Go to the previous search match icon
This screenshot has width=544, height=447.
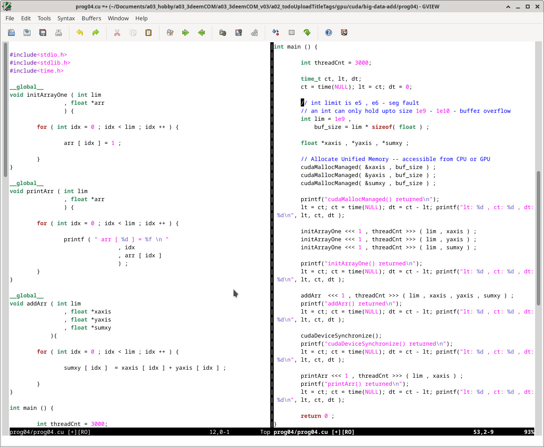201,33
